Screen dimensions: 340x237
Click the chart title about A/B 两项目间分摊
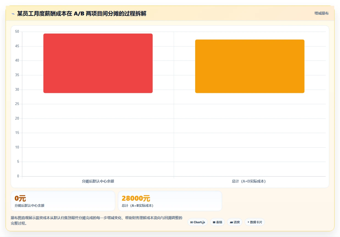click(x=82, y=13)
